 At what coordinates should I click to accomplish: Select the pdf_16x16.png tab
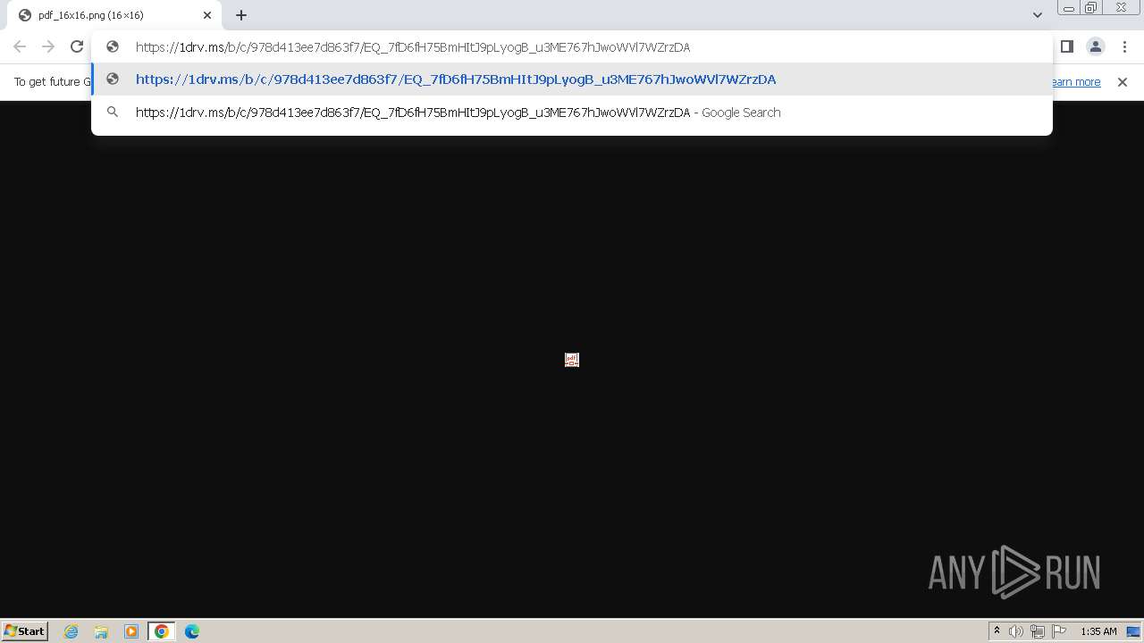(x=114, y=15)
